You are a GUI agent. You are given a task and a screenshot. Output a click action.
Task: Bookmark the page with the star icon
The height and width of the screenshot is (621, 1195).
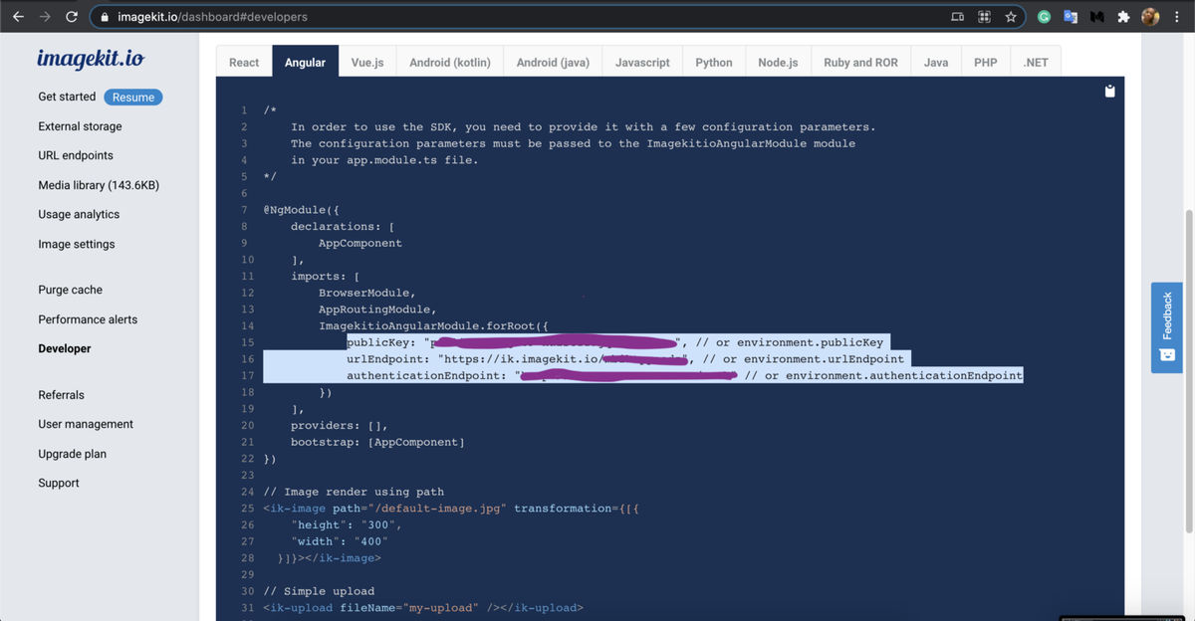pyautogui.click(x=1010, y=16)
